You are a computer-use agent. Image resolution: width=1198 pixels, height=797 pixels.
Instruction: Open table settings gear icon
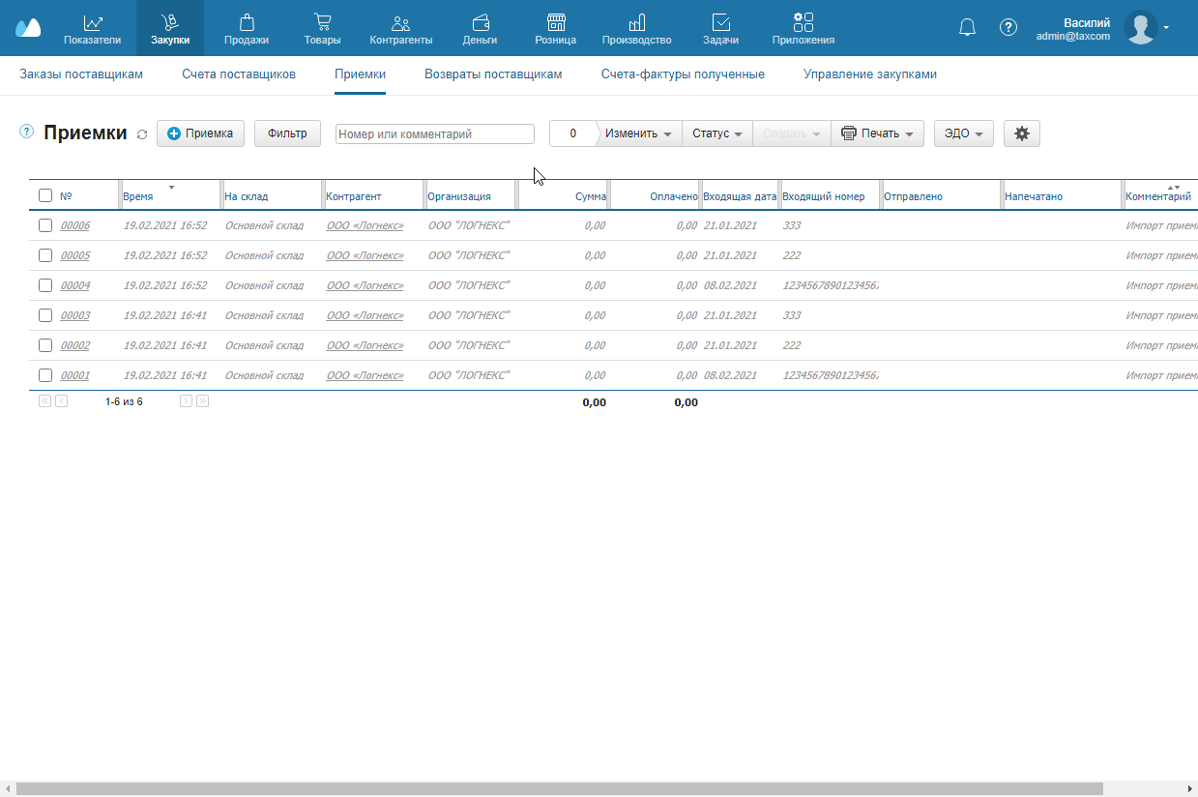pyautogui.click(x=1021, y=133)
